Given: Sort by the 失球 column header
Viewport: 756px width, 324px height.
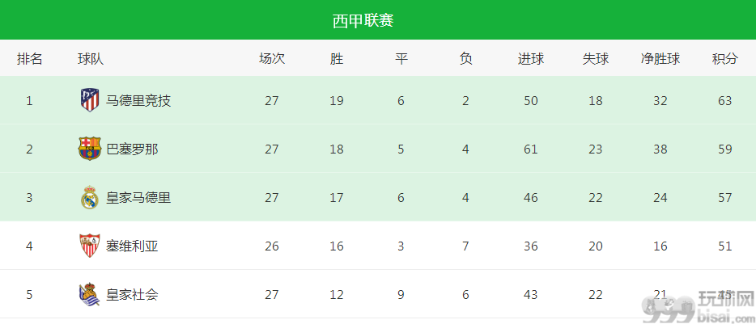Looking at the screenshot, I should [x=596, y=59].
